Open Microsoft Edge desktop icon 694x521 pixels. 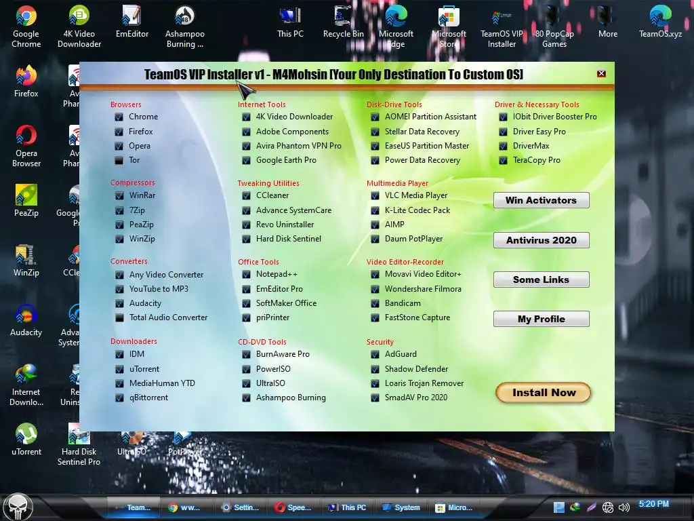click(x=396, y=26)
